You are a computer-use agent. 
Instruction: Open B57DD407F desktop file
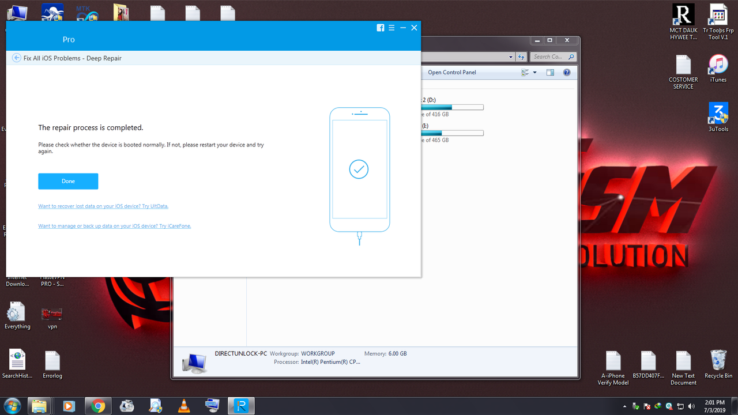click(648, 364)
